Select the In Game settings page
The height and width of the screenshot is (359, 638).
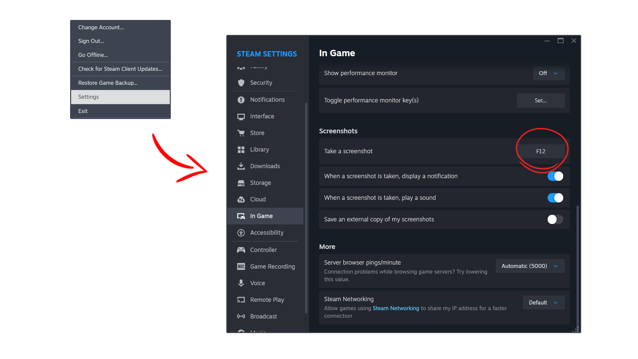coord(265,216)
